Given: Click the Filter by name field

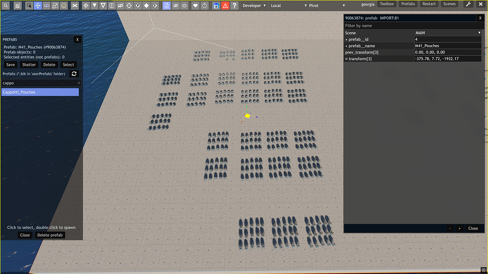Looking at the screenshot, I should pos(413,26).
